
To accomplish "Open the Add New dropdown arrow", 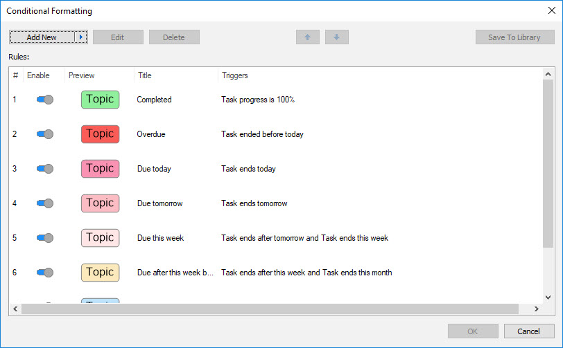I will tap(81, 37).
